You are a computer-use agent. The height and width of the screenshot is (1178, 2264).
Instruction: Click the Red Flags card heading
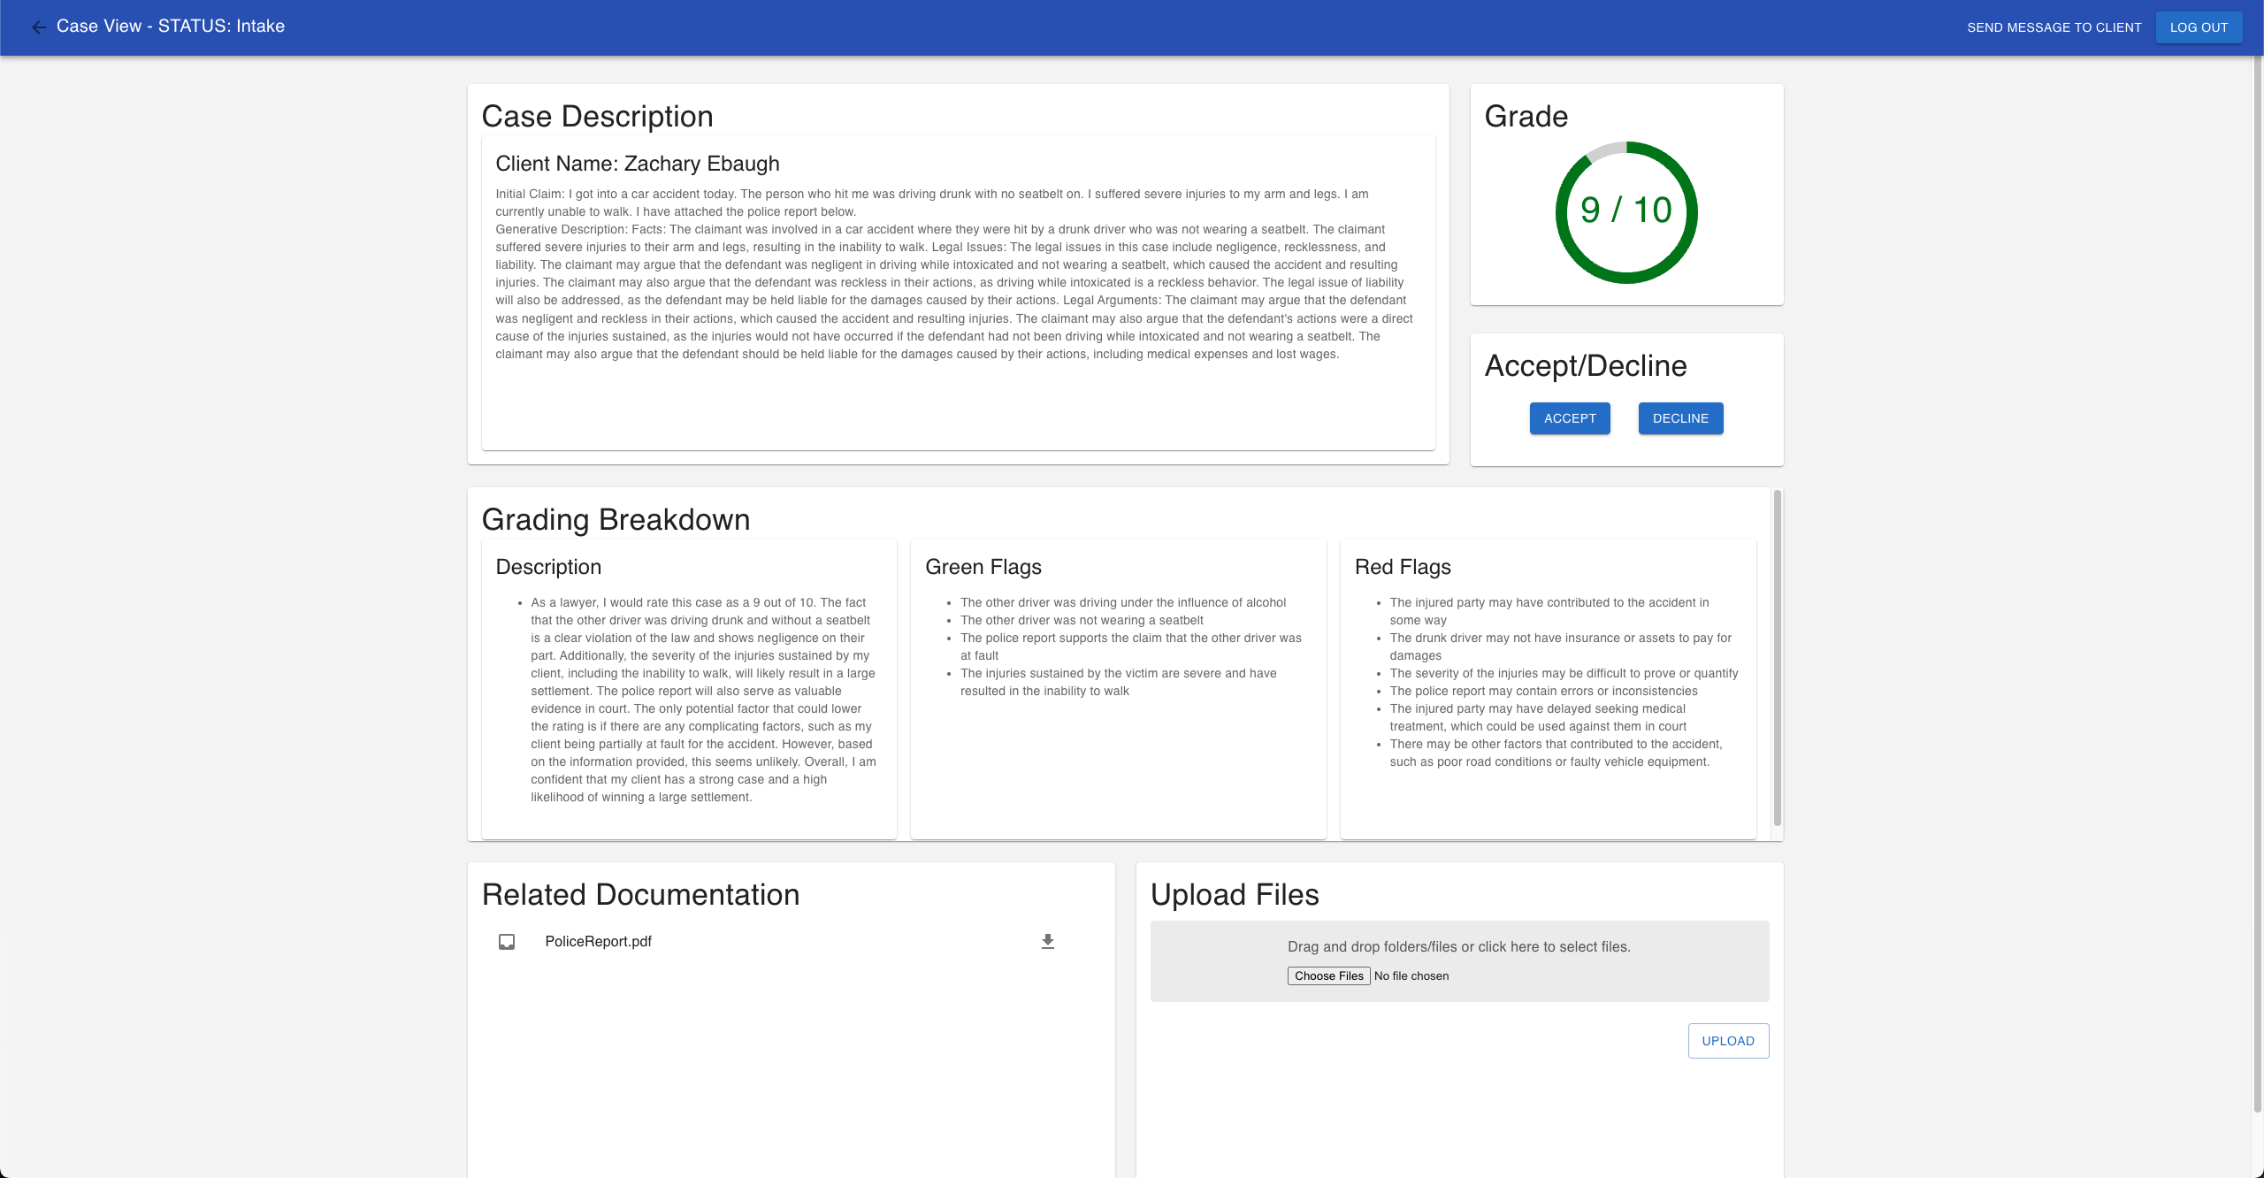coord(1403,567)
